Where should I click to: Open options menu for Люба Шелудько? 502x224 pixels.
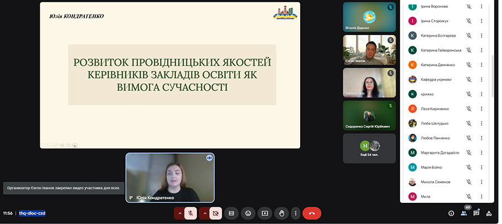(x=481, y=123)
